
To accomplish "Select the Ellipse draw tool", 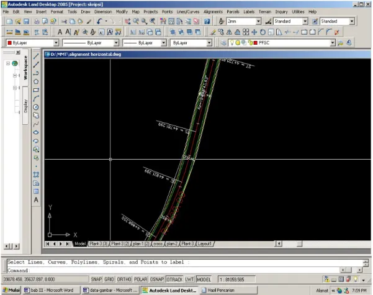I will (36, 132).
